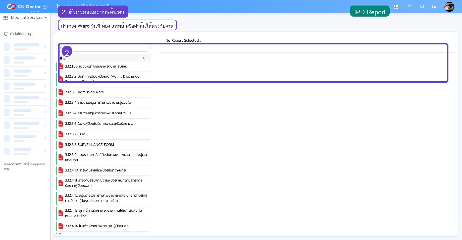Open report 3.12.3.9 แบบรายงานข้อวินิจฉัยทางการพยาบาล
This screenshot has width=462, height=240.
pos(104,158)
